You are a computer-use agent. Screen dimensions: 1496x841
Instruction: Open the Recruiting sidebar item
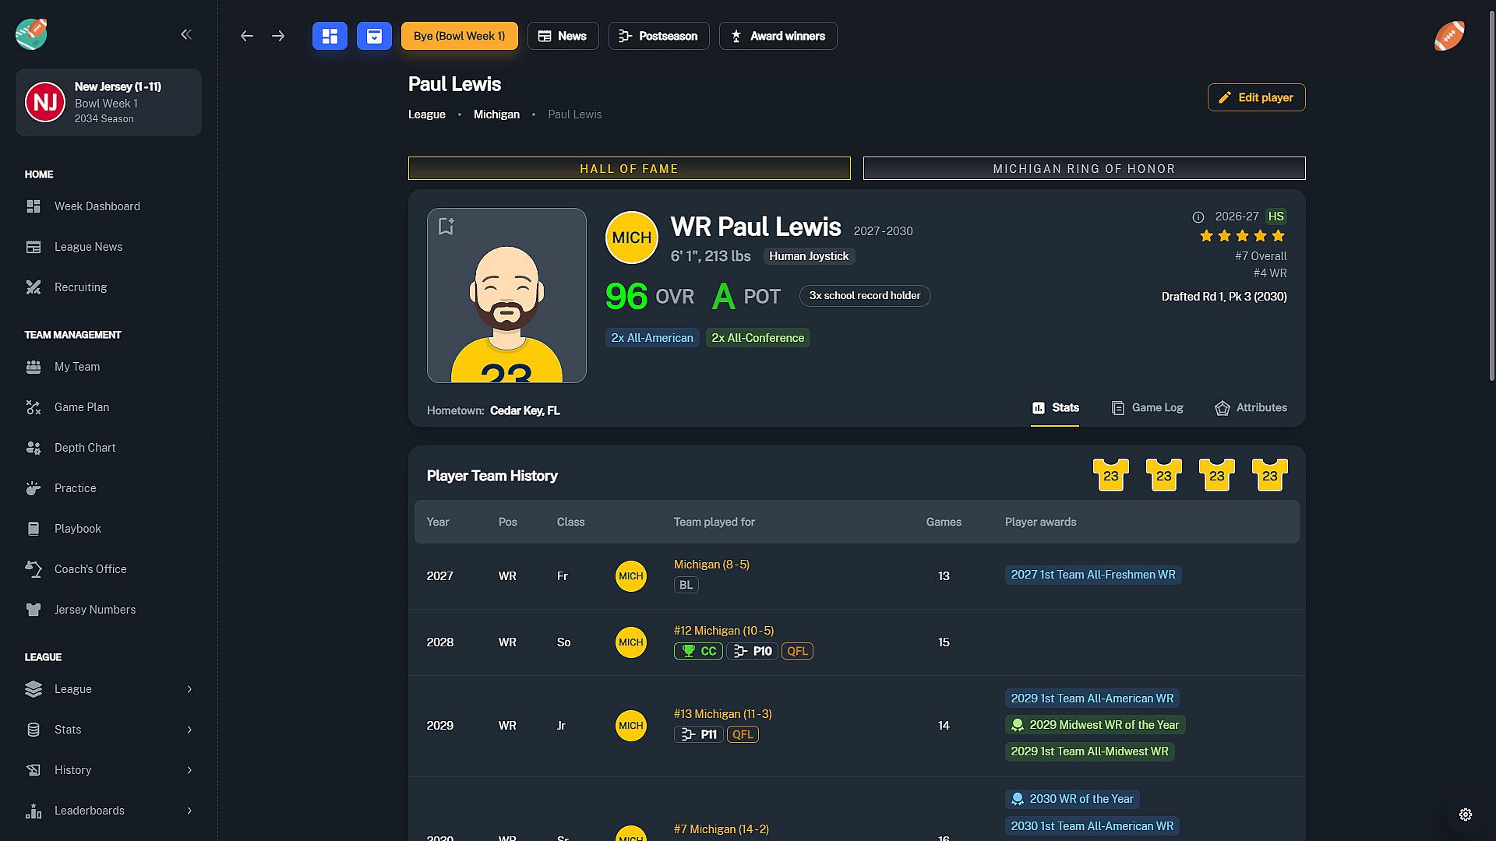pyautogui.click(x=80, y=287)
